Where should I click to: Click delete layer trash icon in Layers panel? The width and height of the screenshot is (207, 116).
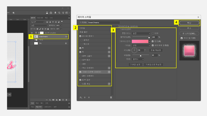(67, 100)
